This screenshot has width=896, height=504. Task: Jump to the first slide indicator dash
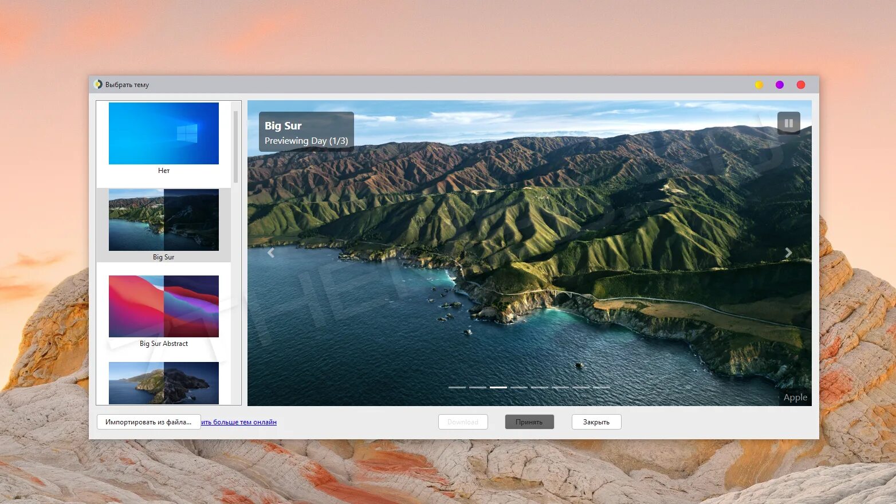pos(457,387)
